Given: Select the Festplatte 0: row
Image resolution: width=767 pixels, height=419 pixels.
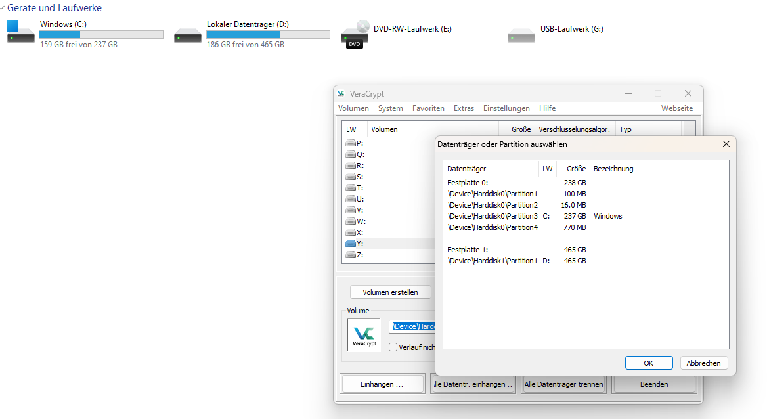Looking at the screenshot, I should 586,183.
